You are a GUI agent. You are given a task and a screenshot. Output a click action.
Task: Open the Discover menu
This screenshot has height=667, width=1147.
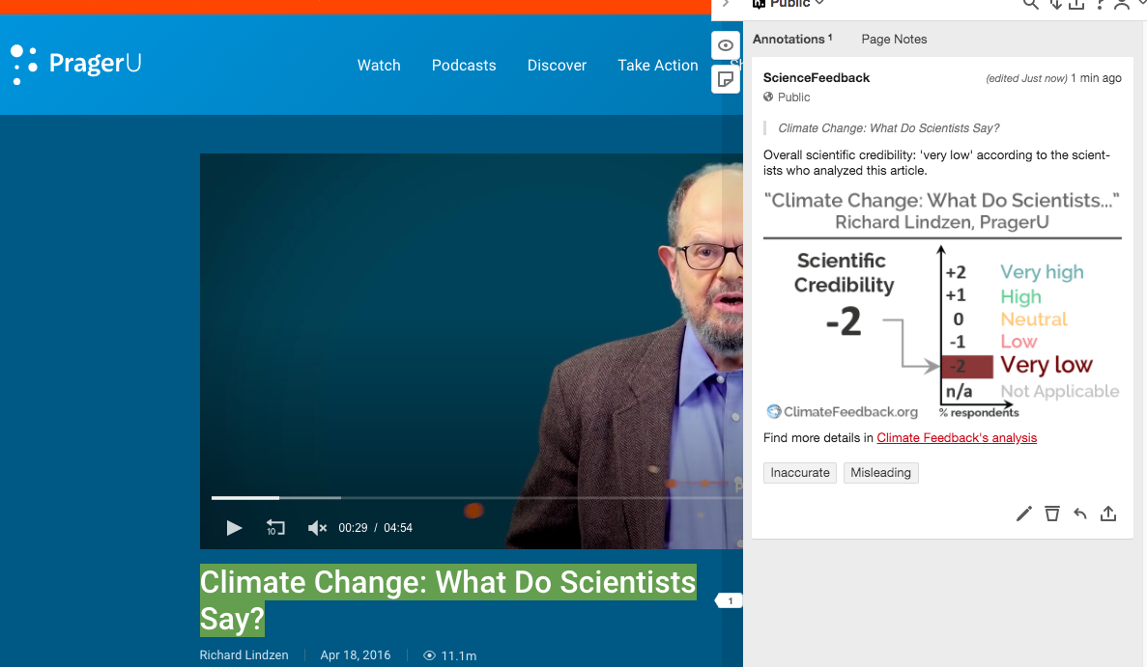[x=557, y=65]
